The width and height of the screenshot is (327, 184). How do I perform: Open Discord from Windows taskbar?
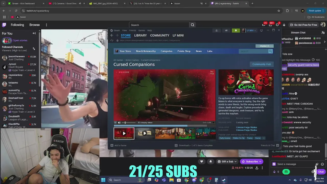pyautogui.click(x=194, y=180)
